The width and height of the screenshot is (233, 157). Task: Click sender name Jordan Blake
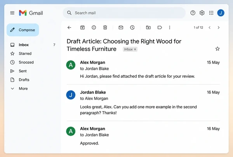point(93,92)
